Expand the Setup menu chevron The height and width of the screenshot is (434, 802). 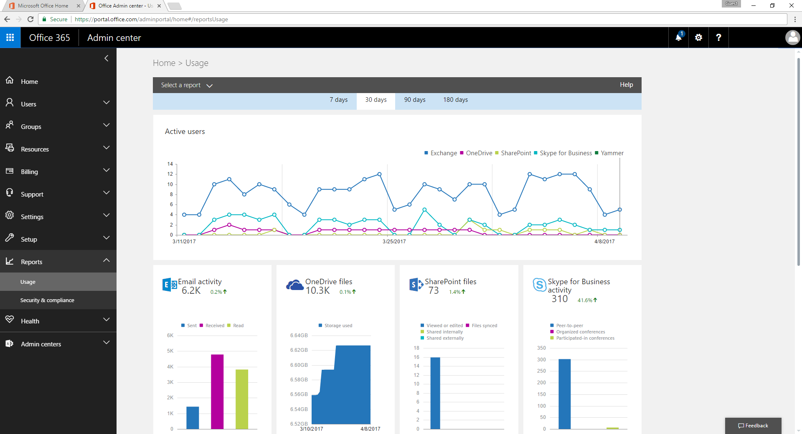[x=107, y=238]
